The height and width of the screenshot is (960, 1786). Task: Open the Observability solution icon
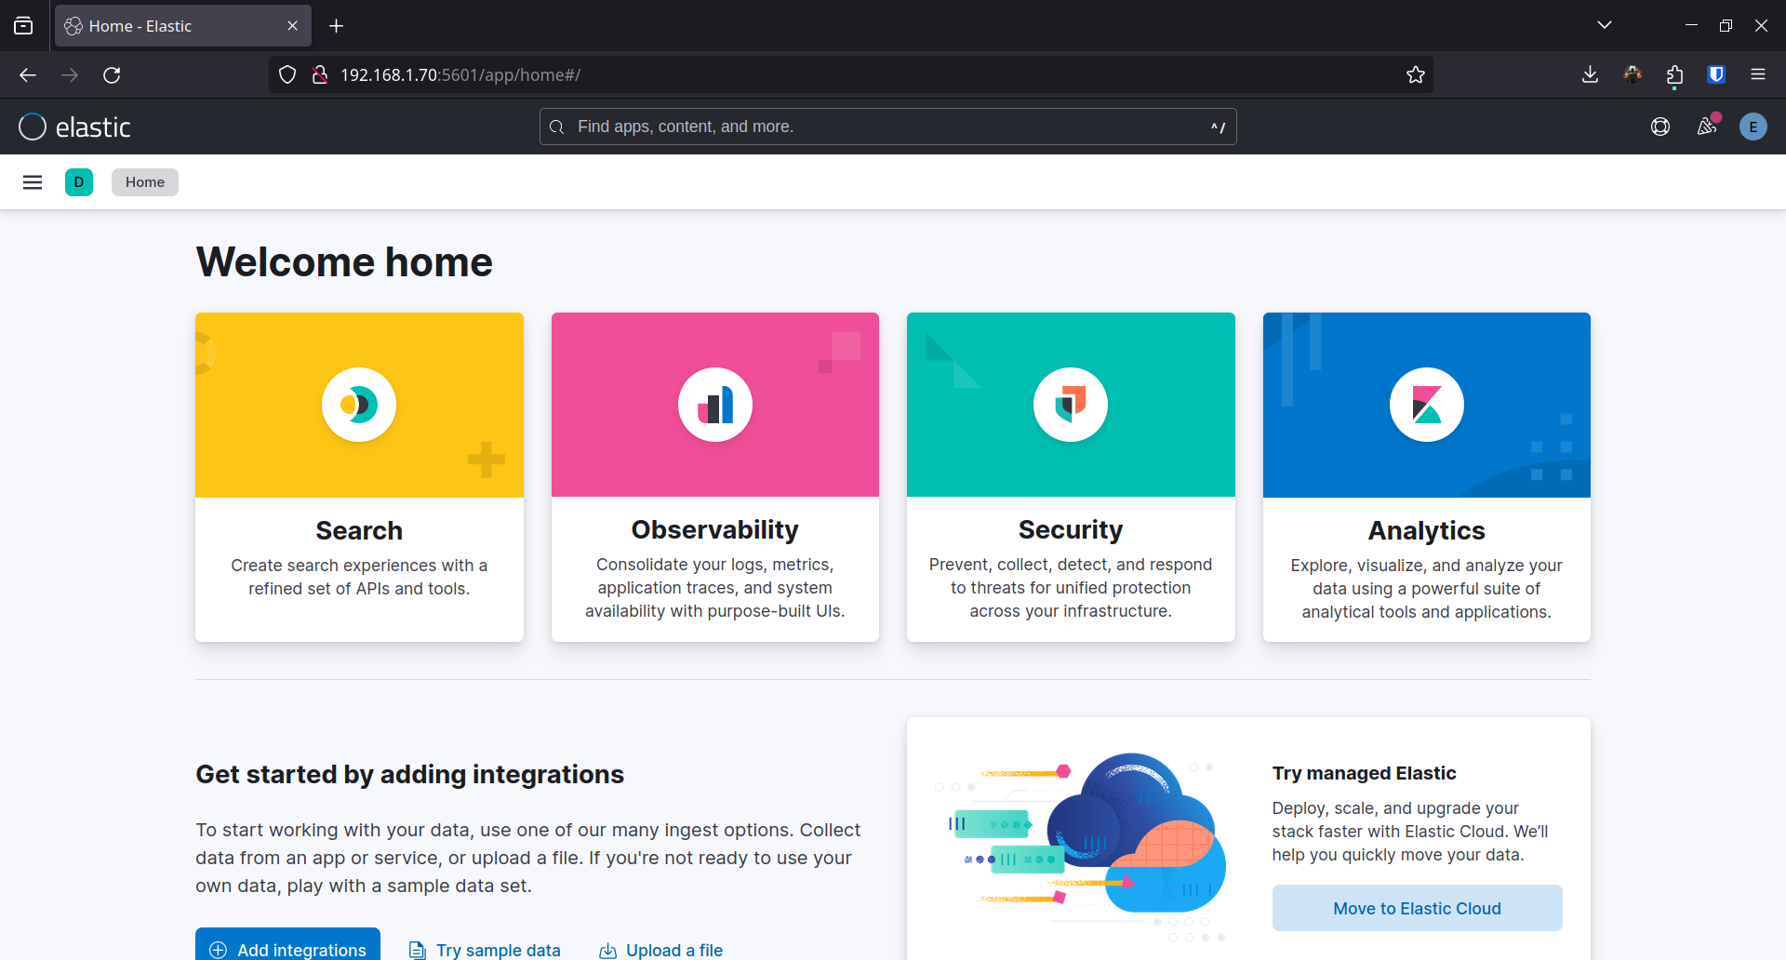[x=714, y=405]
